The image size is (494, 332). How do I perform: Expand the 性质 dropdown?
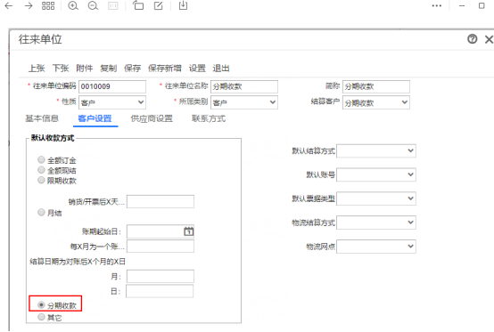pos(112,102)
